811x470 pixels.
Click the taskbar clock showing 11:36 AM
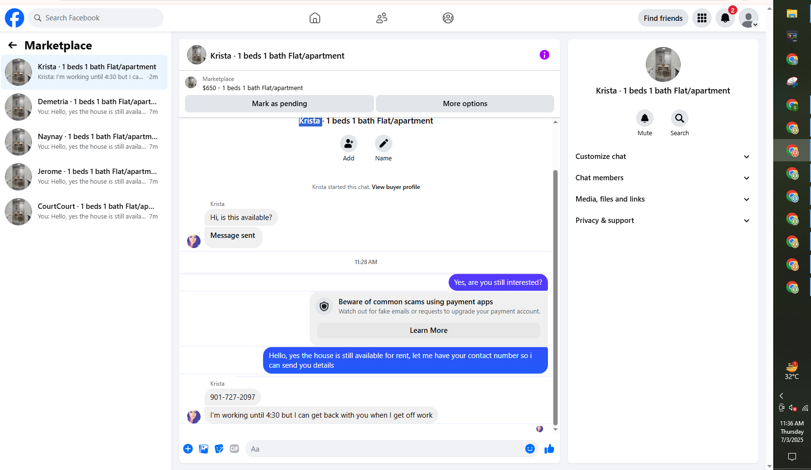pyautogui.click(x=792, y=431)
